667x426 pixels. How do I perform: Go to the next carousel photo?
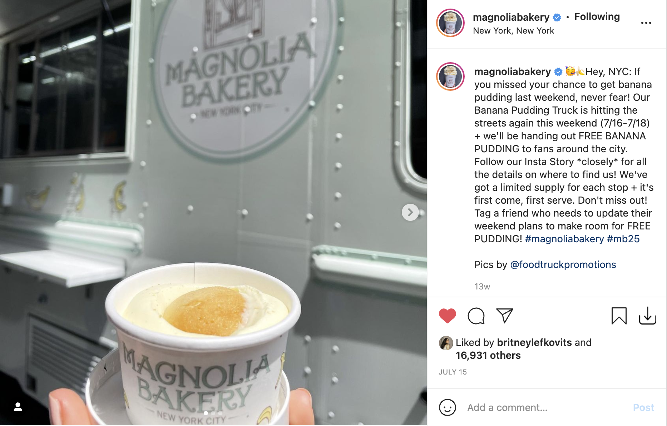410,212
